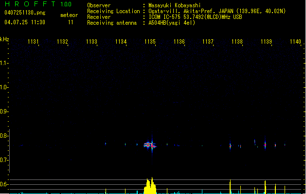Click the echo trace just before 1138 in the spectrogram
The image size is (306, 194).
click(x=230, y=145)
